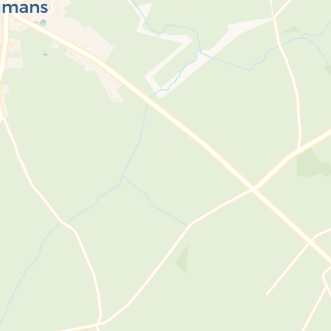
Task: Click the tiny isolated pond south of the town
Action: pyautogui.click(x=45, y=55)
